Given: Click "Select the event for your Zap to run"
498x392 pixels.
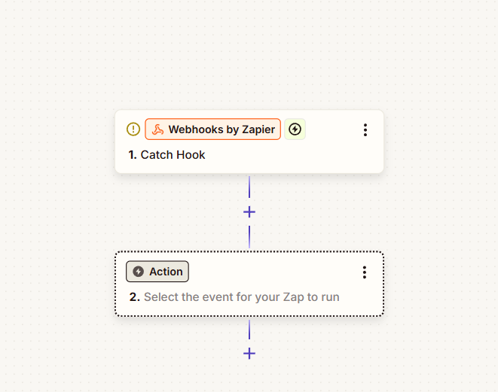Looking at the screenshot, I should click(x=241, y=297).
